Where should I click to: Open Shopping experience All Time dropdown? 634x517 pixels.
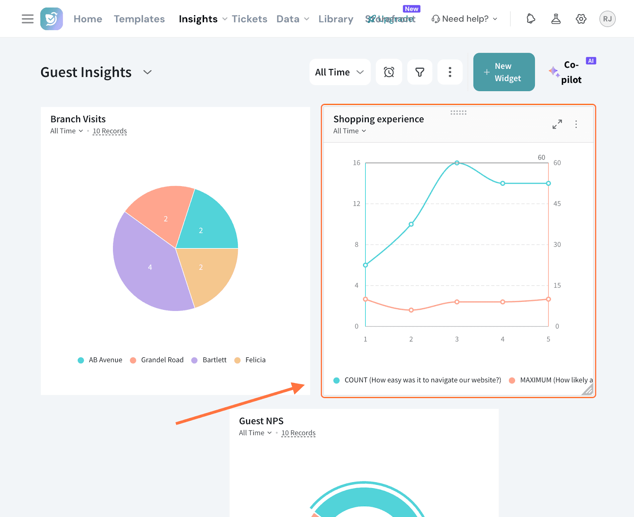pos(349,131)
